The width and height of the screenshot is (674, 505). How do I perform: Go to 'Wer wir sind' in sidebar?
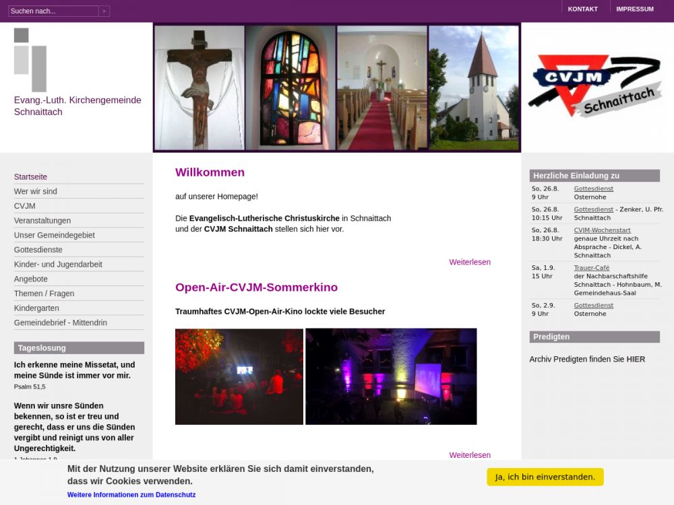coord(36,191)
